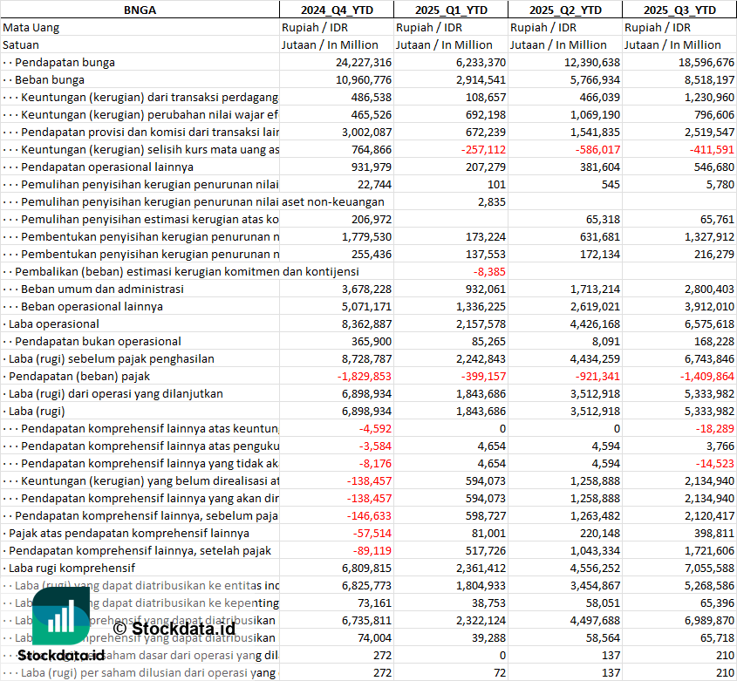Select the Pendapatan bunga row label

point(65,62)
